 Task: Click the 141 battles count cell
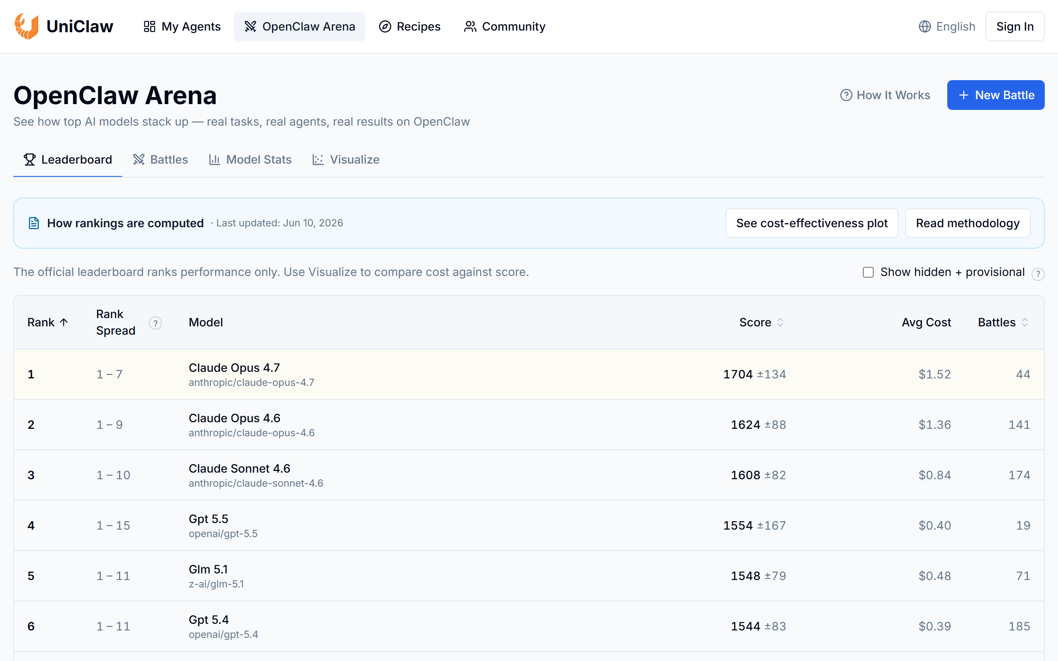click(1019, 425)
